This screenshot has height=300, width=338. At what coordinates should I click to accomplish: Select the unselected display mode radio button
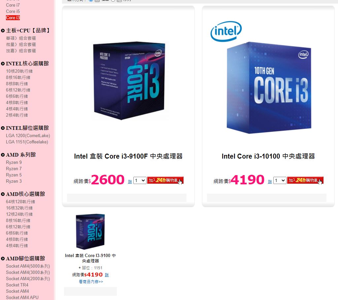pos(113,0)
